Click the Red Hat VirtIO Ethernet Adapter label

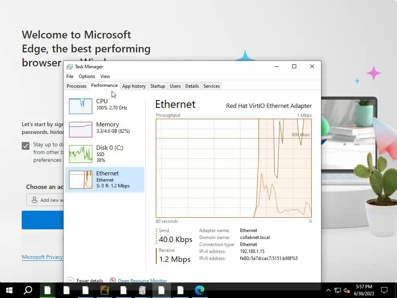[x=269, y=106]
